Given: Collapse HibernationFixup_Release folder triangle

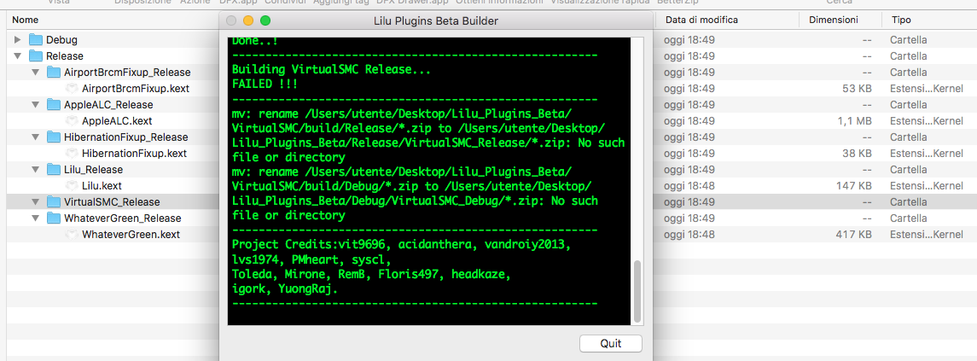Looking at the screenshot, I should [x=36, y=137].
